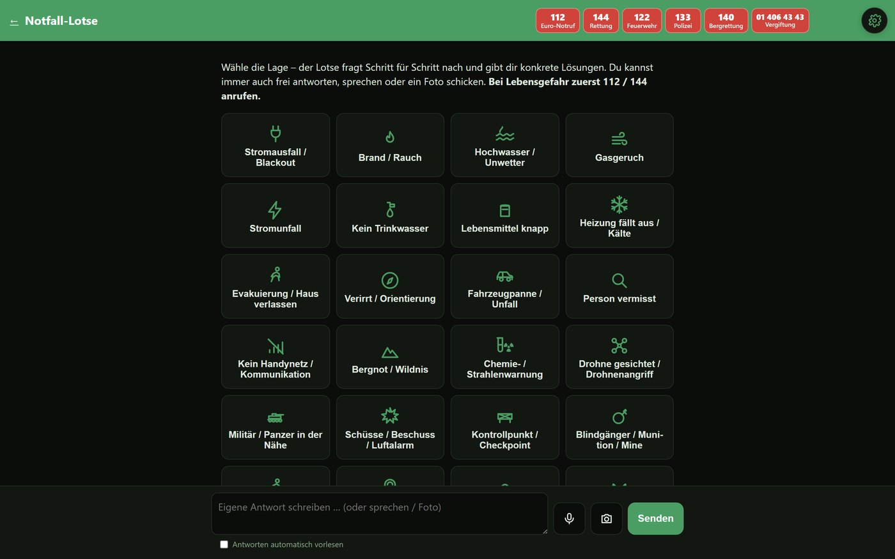Screen dimensions: 895x559
Task: Click the lightning bolt icon for Stromunfall
Action: pyautogui.click(x=275, y=210)
